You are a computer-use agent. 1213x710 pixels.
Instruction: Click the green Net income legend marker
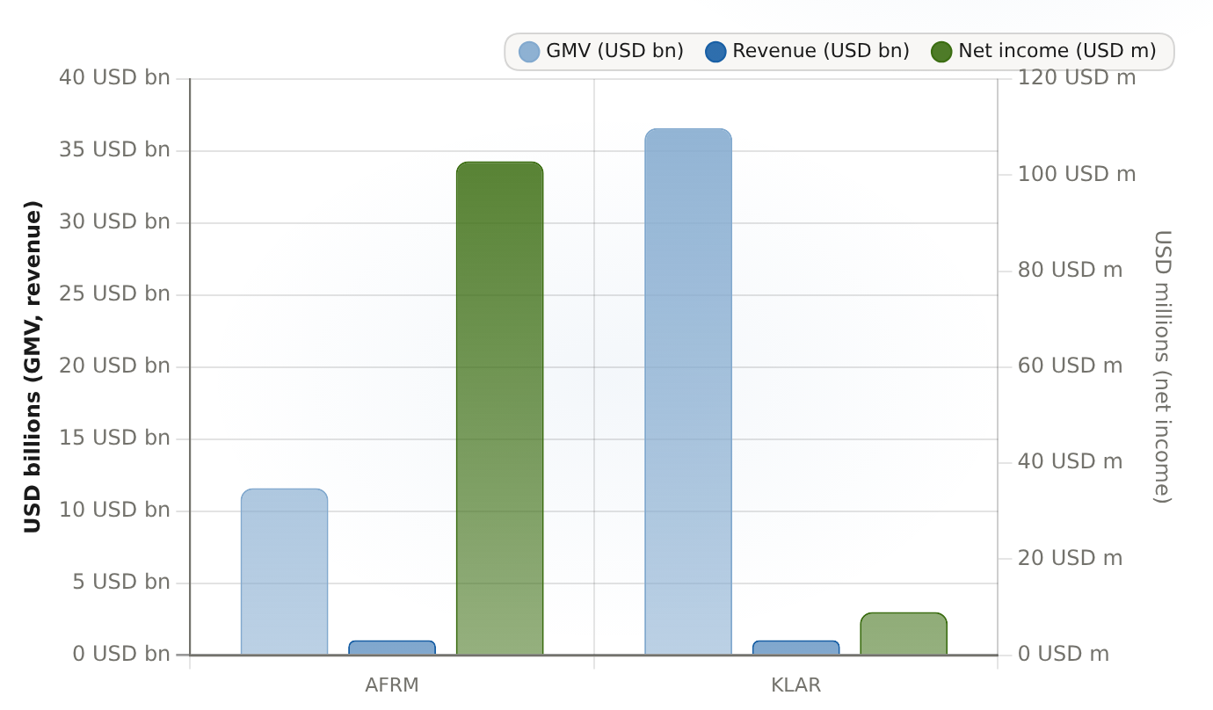(x=941, y=52)
